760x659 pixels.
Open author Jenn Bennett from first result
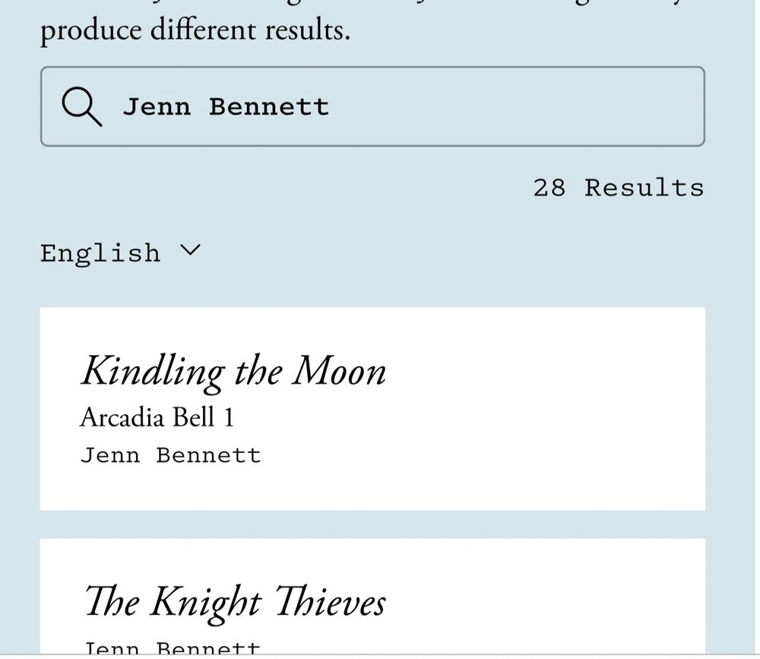tap(171, 454)
